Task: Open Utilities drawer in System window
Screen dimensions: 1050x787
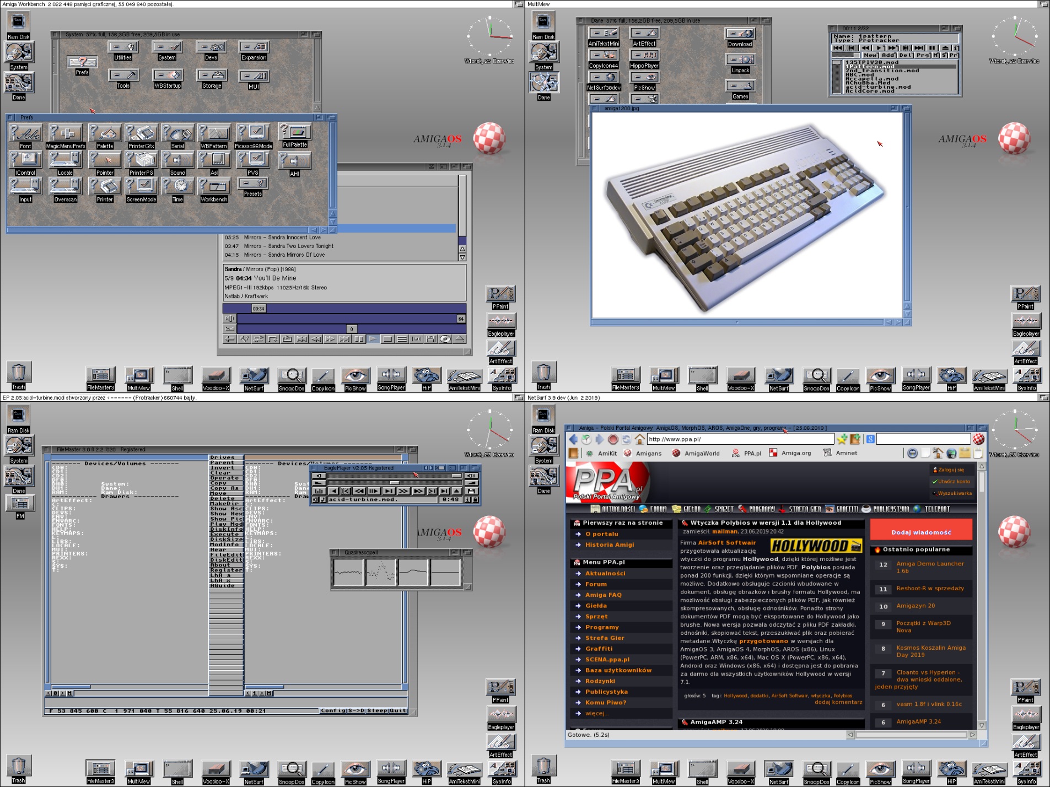Action: point(123,51)
